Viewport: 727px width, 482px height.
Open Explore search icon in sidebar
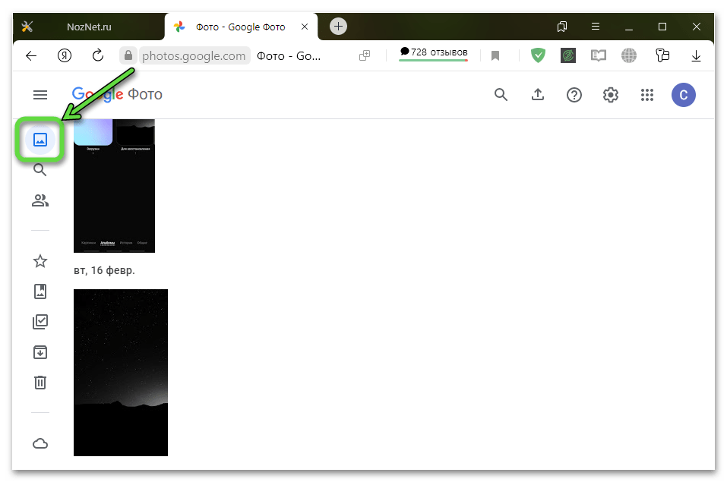click(40, 170)
